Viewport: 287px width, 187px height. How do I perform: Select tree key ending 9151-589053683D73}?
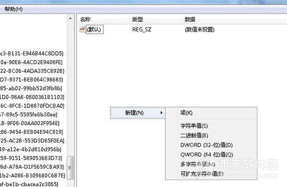[x=31, y=158]
